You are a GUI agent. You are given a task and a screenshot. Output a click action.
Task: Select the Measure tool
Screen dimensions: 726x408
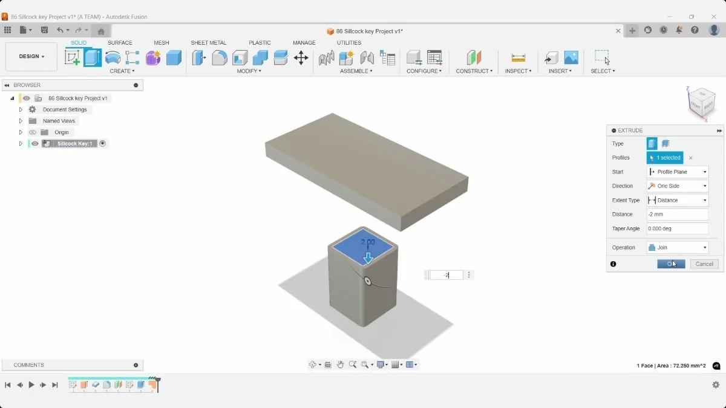point(518,57)
